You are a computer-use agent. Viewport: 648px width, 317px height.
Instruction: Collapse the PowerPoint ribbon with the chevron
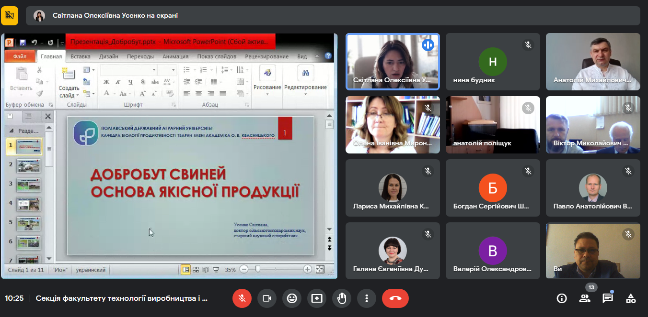(317, 56)
